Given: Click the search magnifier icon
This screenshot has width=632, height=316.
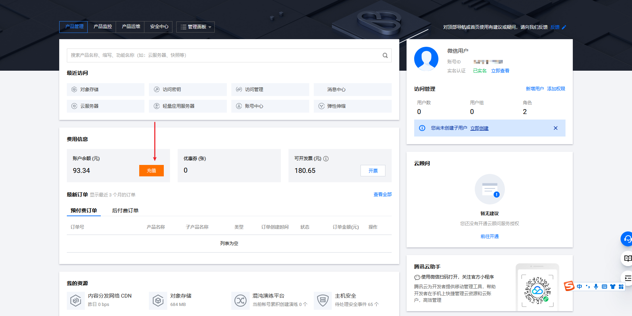Looking at the screenshot, I should 385,55.
